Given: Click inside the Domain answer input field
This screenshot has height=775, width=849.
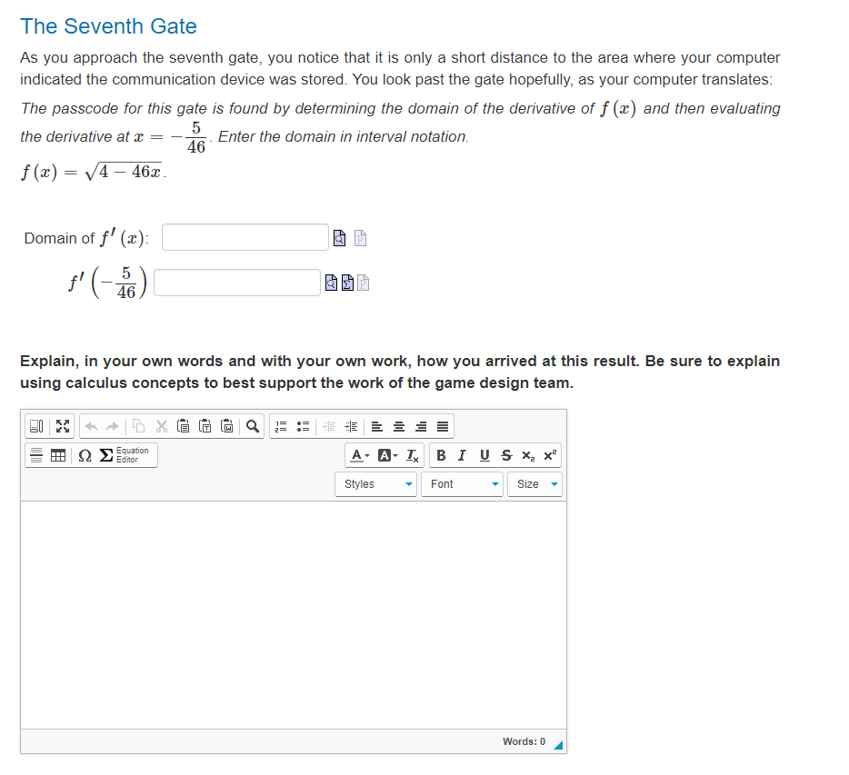Looking at the screenshot, I should tap(245, 237).
